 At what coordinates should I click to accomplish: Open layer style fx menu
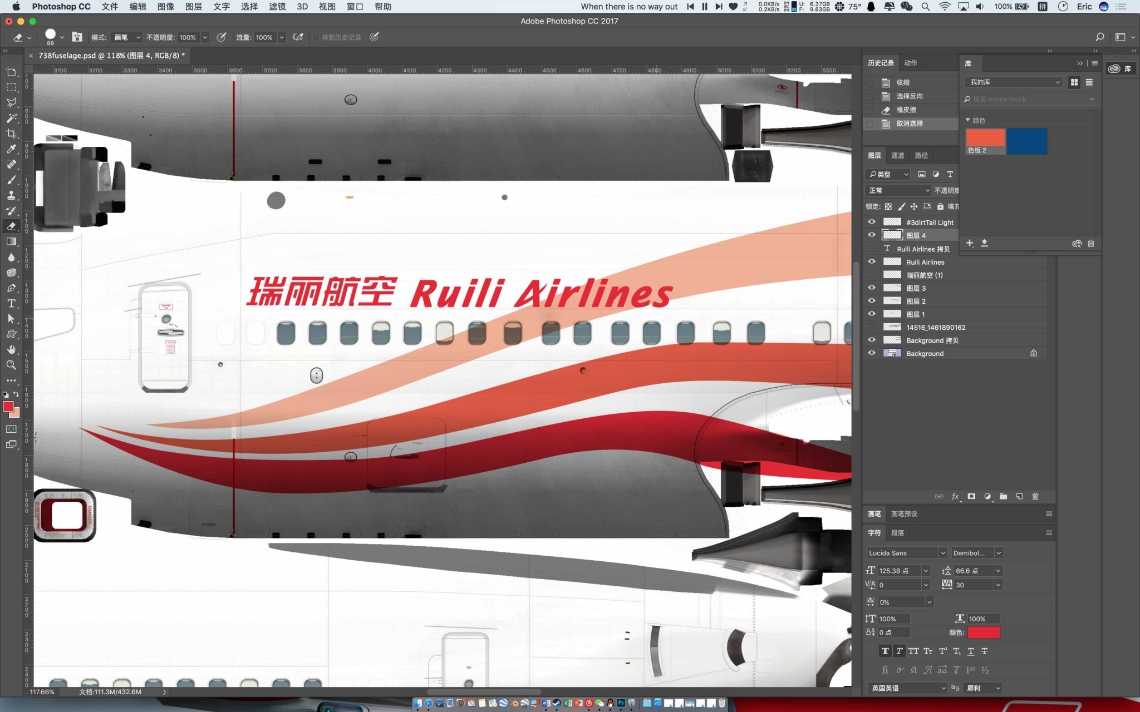[x=955, y=496]
